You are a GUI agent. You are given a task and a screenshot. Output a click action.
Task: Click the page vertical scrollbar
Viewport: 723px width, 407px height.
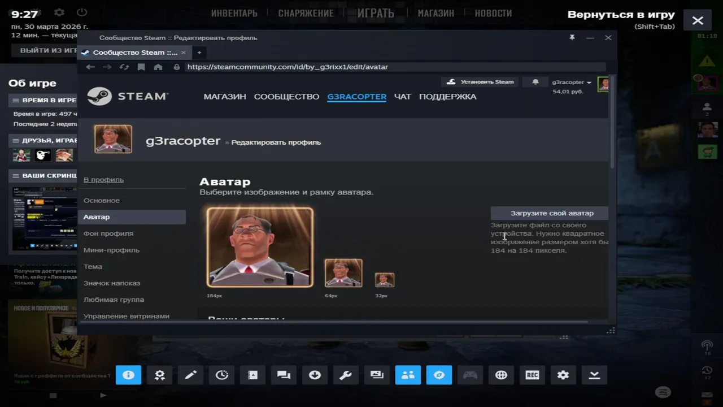coord(613,122)
